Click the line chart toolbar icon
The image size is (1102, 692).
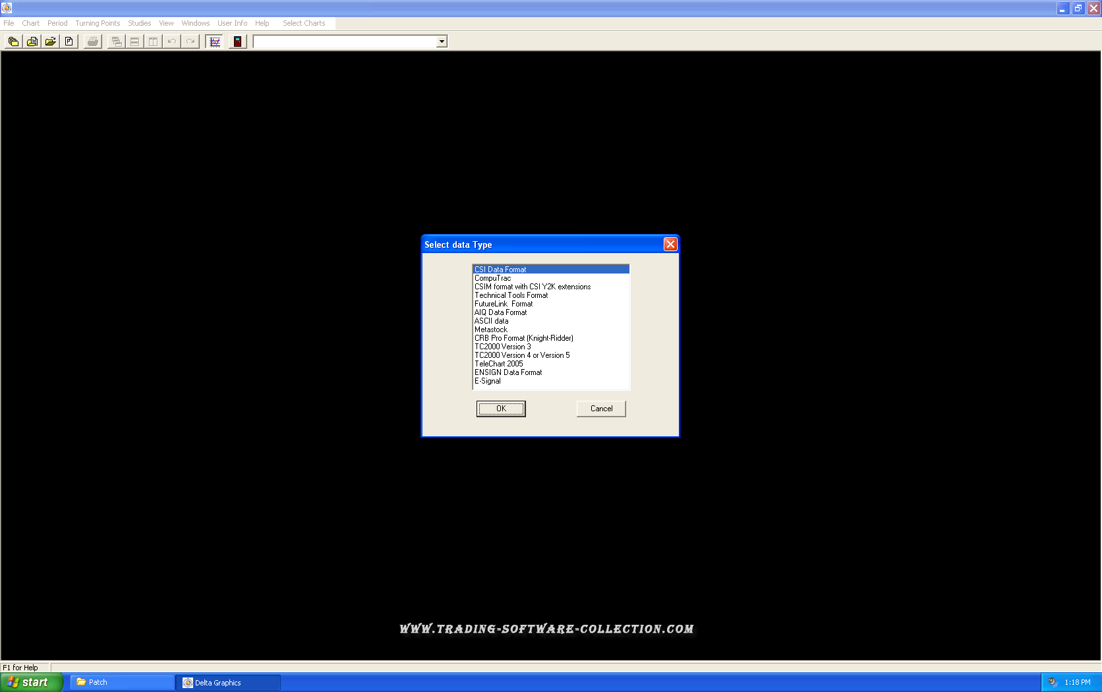pos(214,42)
